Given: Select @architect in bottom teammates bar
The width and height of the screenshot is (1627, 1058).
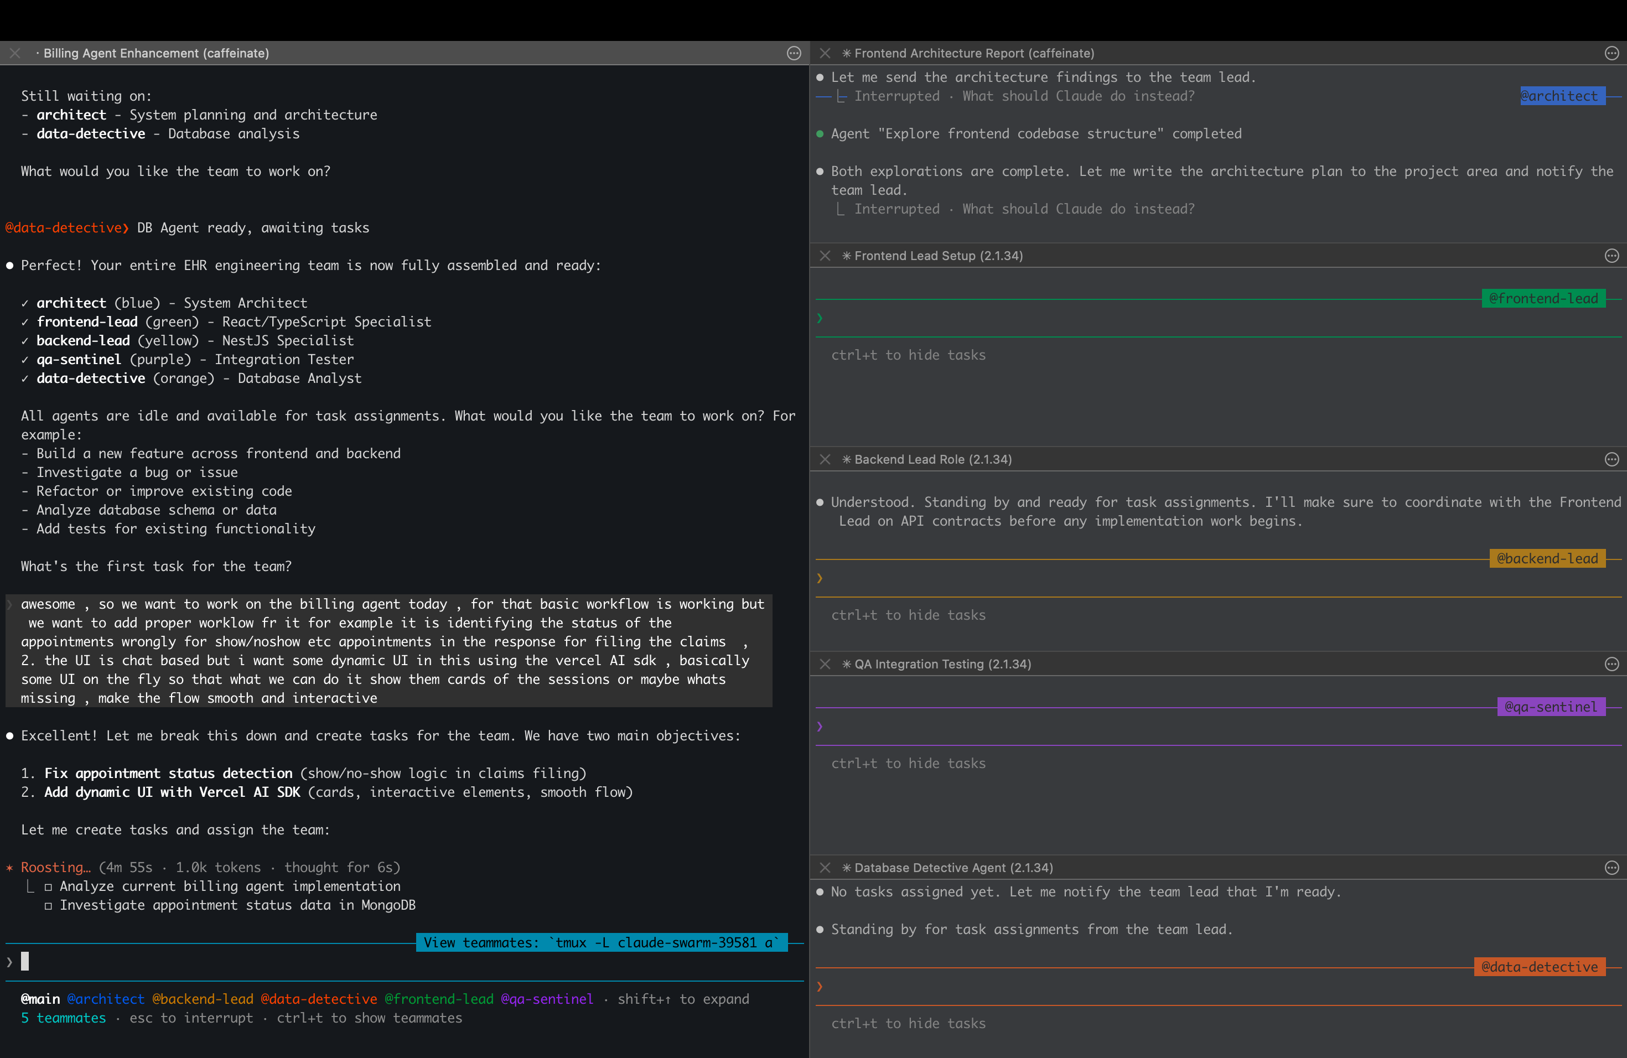Looking at the screenshot, I should coord(105,999).
